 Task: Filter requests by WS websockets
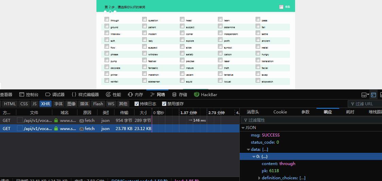point(111,104)
